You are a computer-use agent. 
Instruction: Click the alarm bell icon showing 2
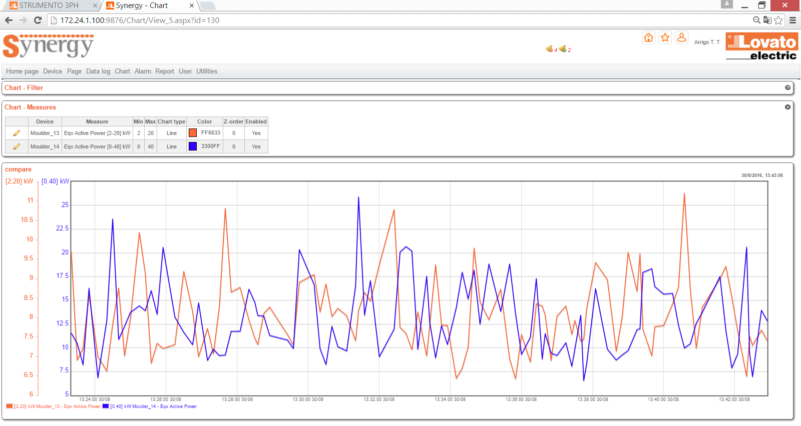[563, 49]
